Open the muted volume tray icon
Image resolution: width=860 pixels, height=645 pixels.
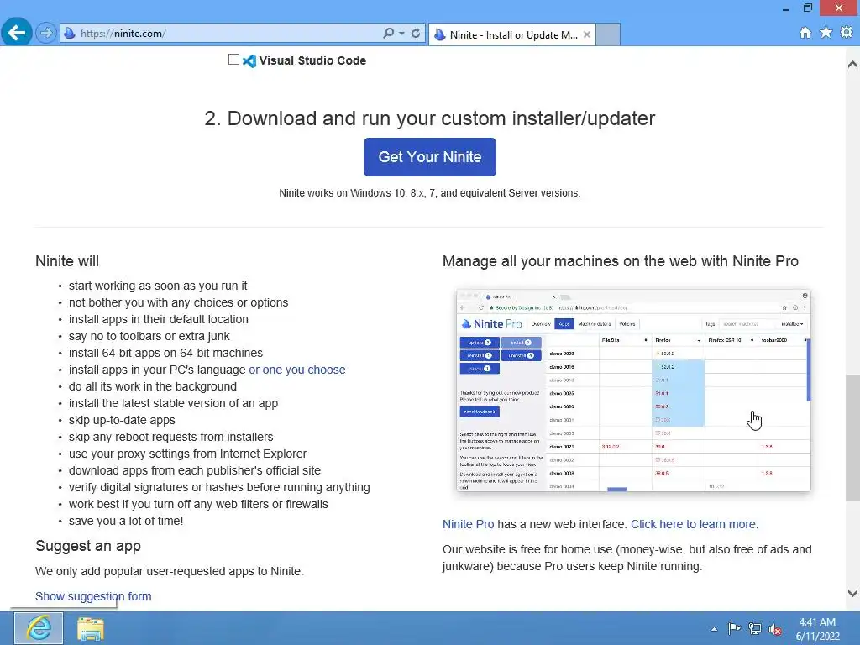(x=775, y=629)
